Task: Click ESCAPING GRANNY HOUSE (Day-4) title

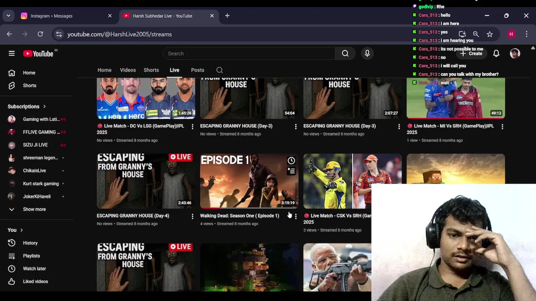Action: click(x=133, y=216)
